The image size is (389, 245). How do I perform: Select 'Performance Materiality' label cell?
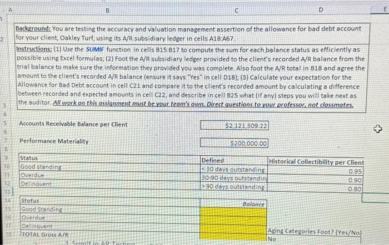54,141
